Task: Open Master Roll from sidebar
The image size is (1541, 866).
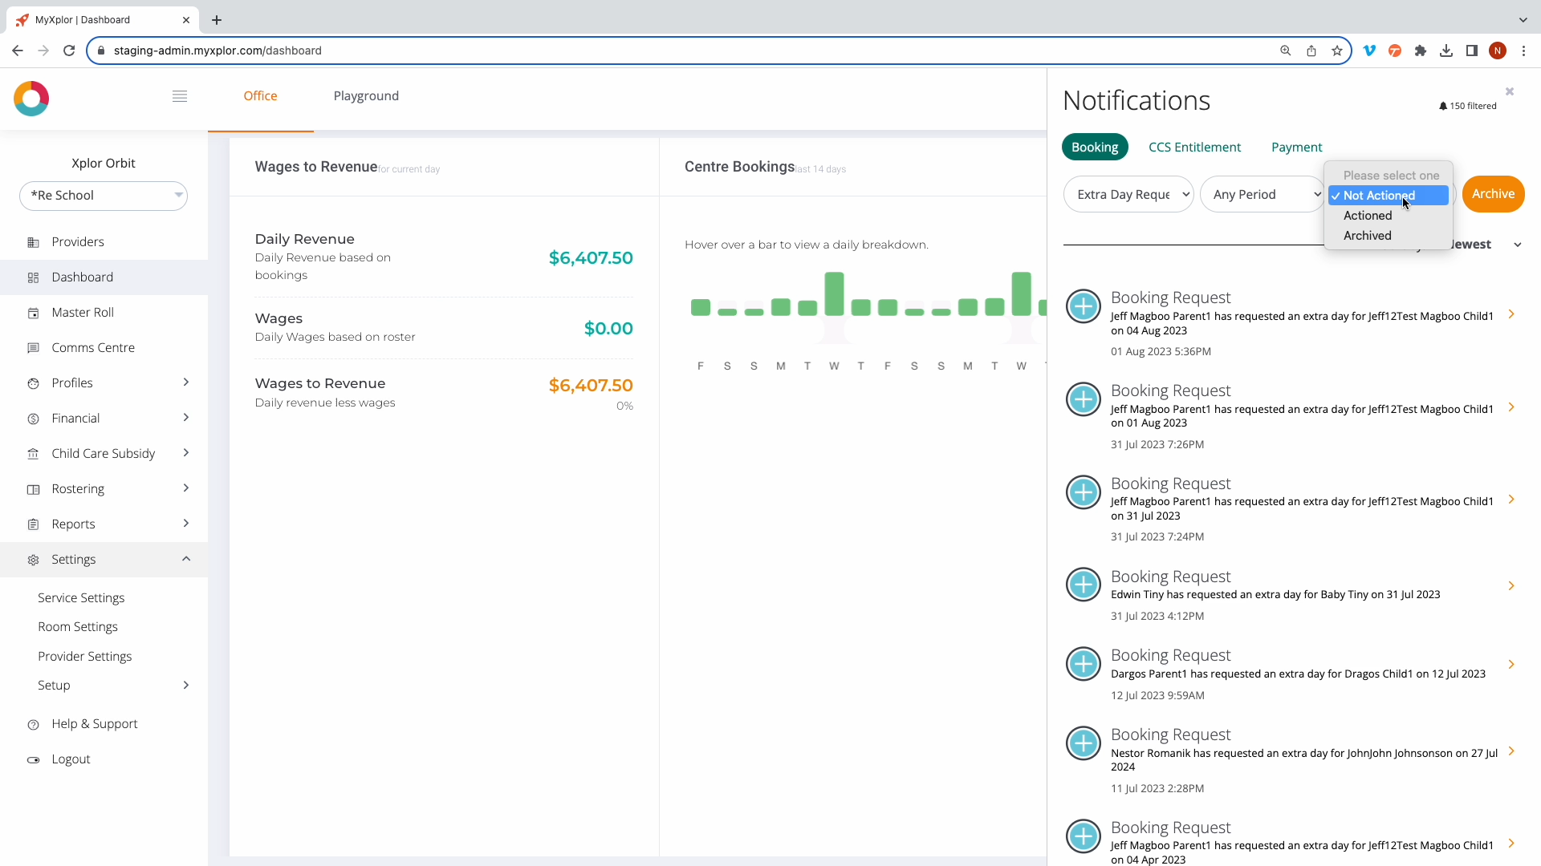Action: (83, 313)
